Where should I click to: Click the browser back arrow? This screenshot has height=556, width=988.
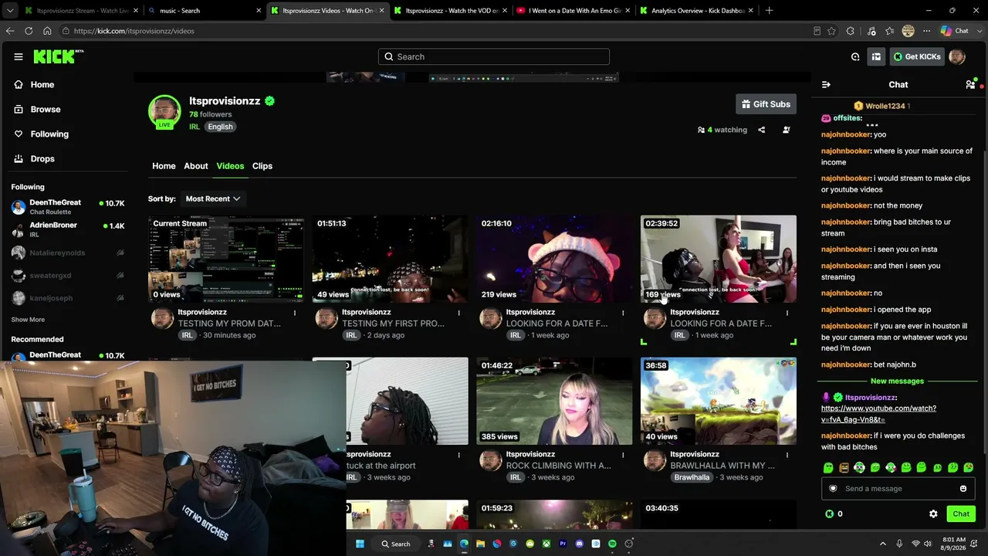[10, 31]
